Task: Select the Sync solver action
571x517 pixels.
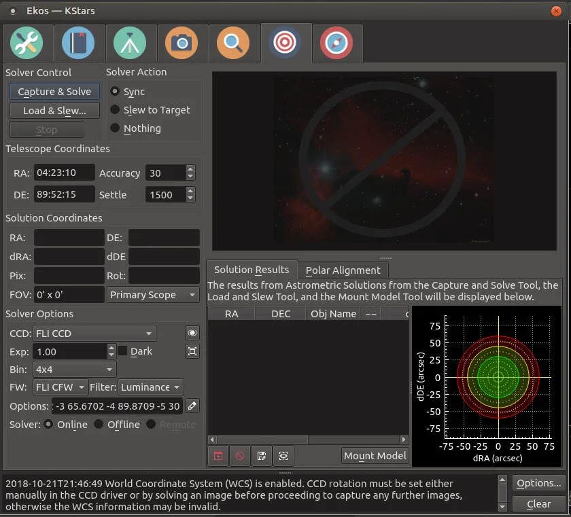Action: tap(115, 91)
